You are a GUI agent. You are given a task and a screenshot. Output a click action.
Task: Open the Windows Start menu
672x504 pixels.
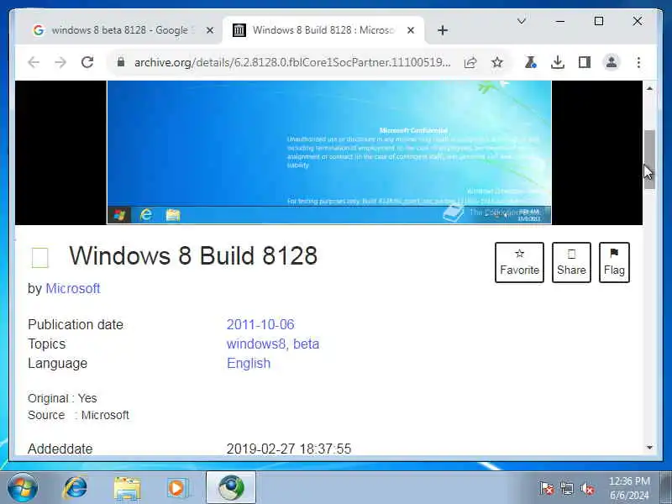(x=23, y=488)
